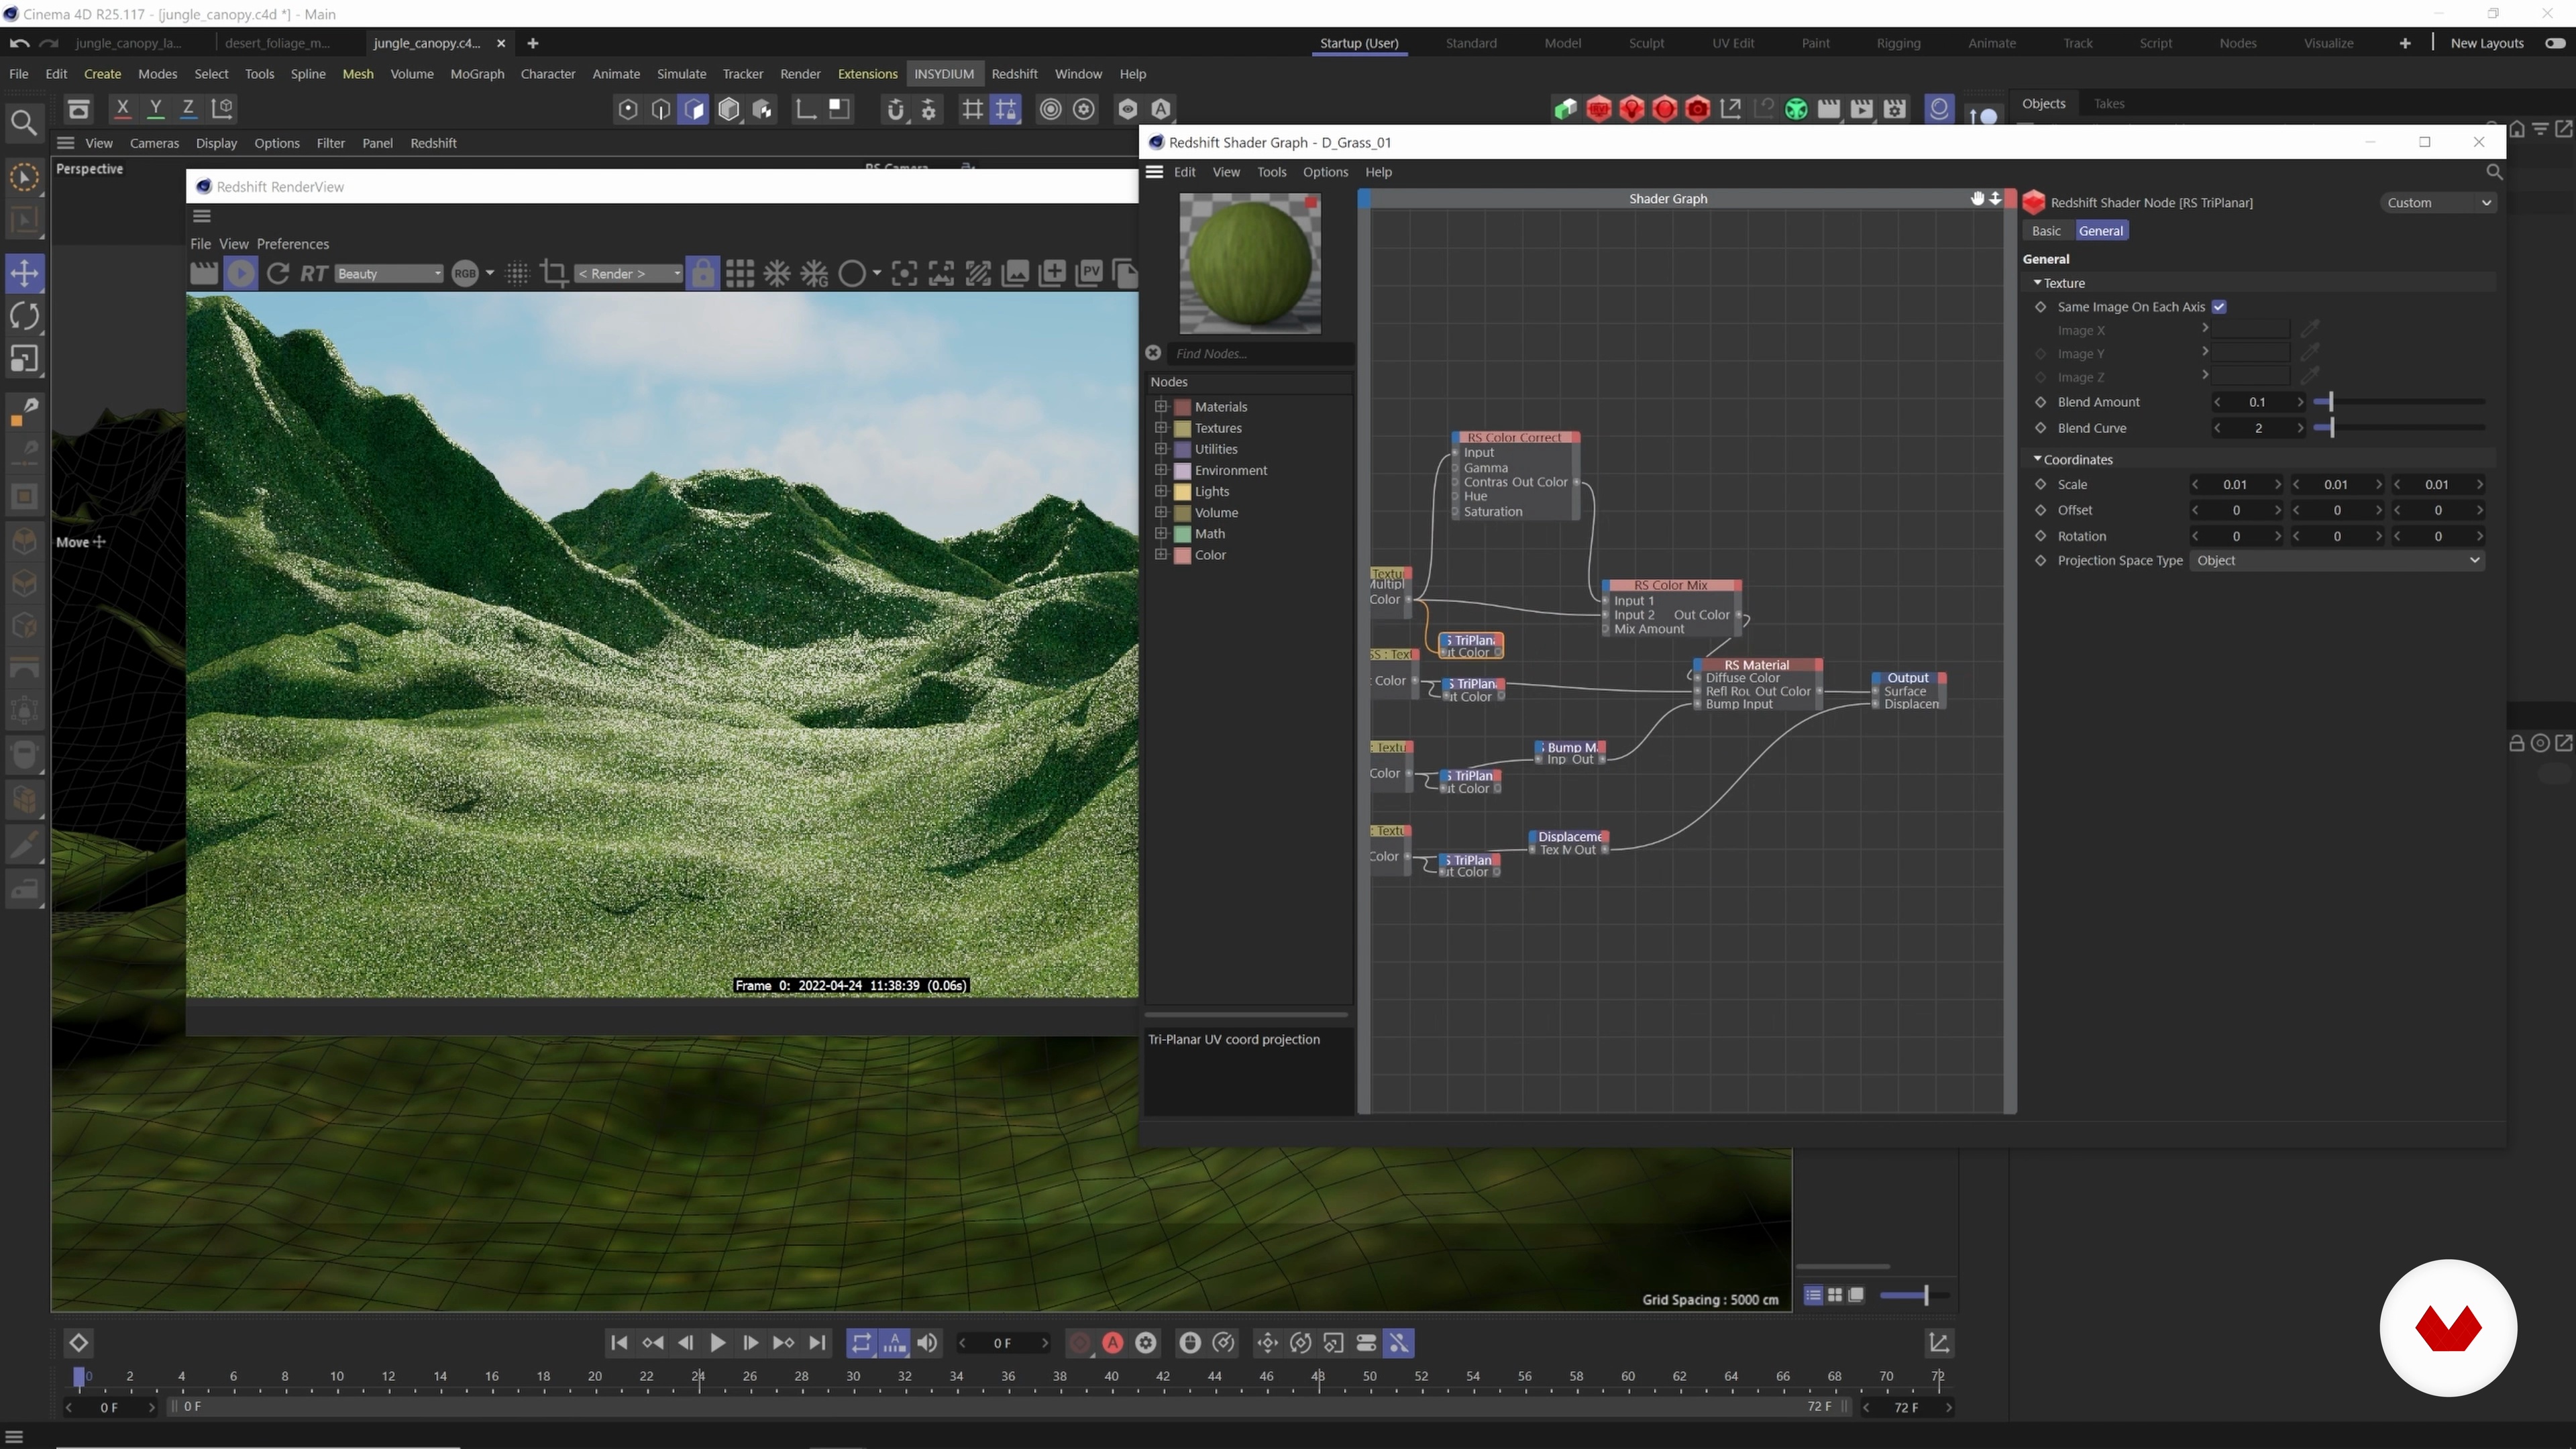2576x1449 pixels.
Task: Clear the Find Nodes search field
Action: 1153,353
